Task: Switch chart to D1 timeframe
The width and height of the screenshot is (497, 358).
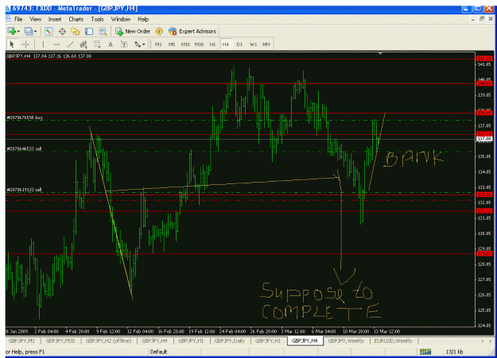Action: (x=239, y=44)
